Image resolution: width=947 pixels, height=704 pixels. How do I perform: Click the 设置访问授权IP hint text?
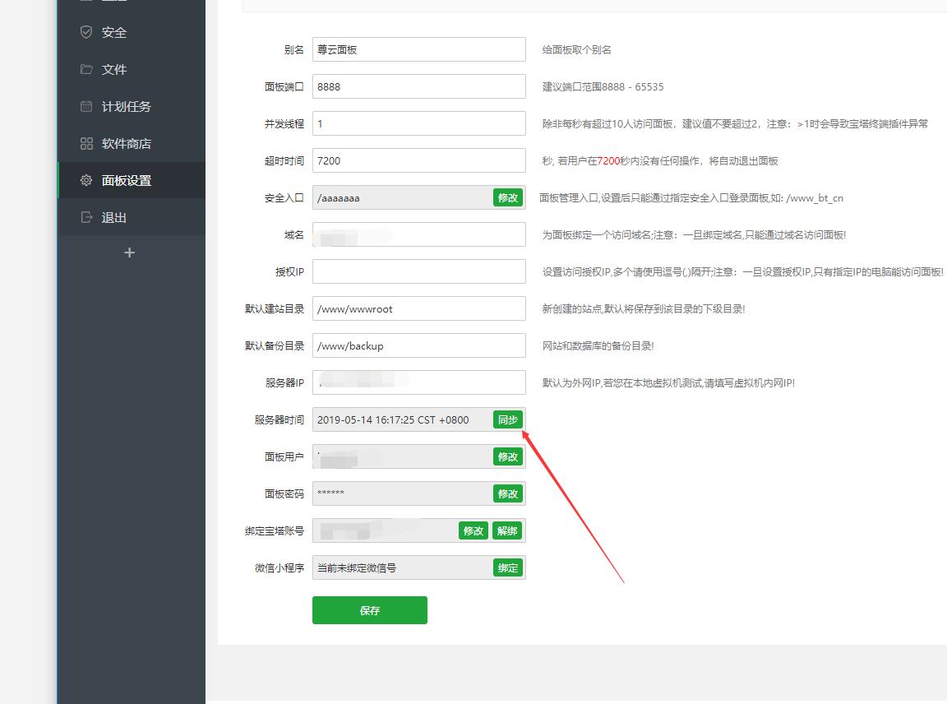[742, 272]
